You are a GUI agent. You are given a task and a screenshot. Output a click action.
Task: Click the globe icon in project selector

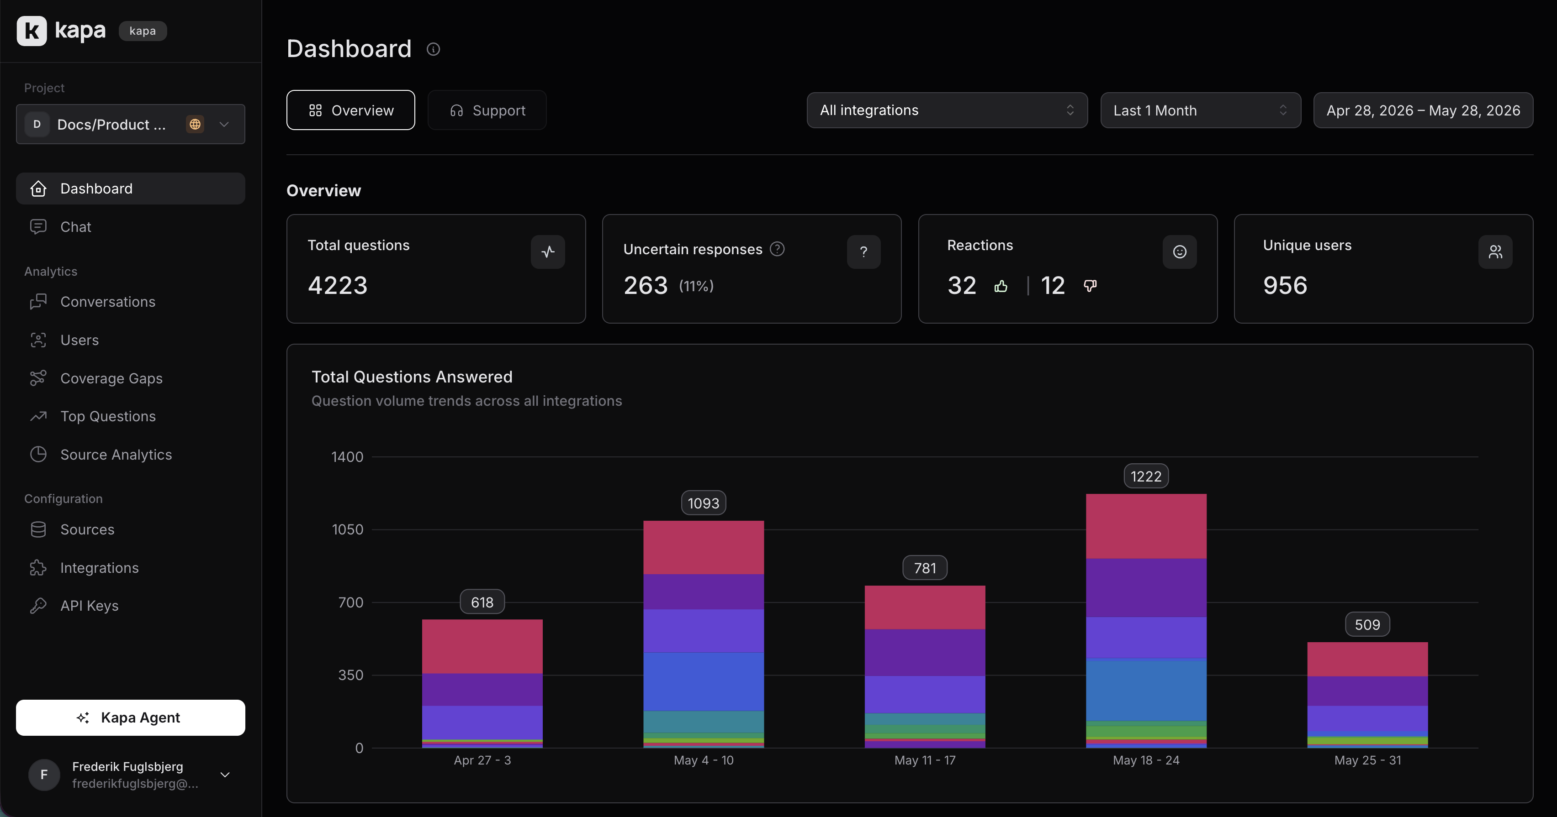point(195,124)
